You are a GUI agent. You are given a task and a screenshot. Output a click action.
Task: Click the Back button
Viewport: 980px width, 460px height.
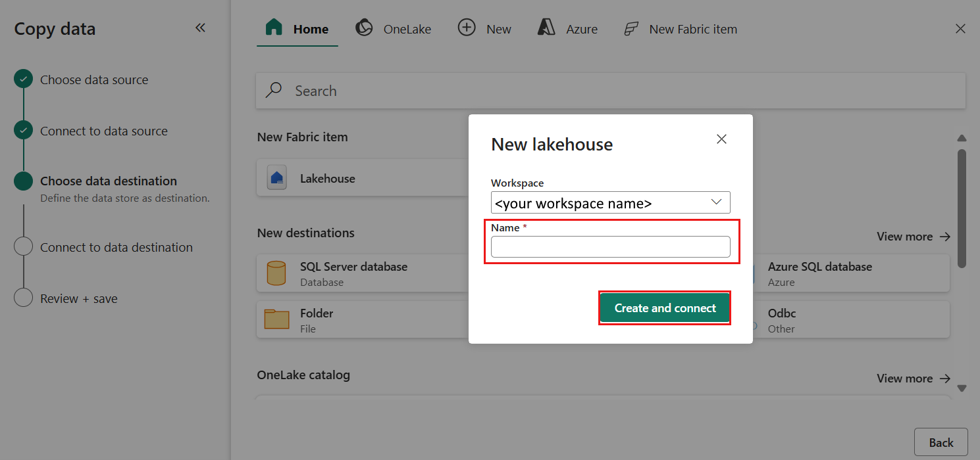(x=941, y=442)
